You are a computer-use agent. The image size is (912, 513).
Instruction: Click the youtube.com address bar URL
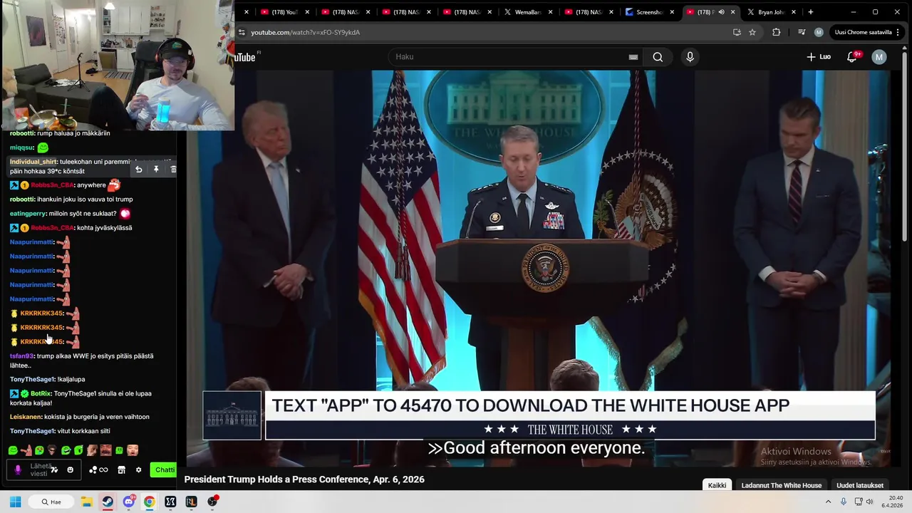[305, 32]
